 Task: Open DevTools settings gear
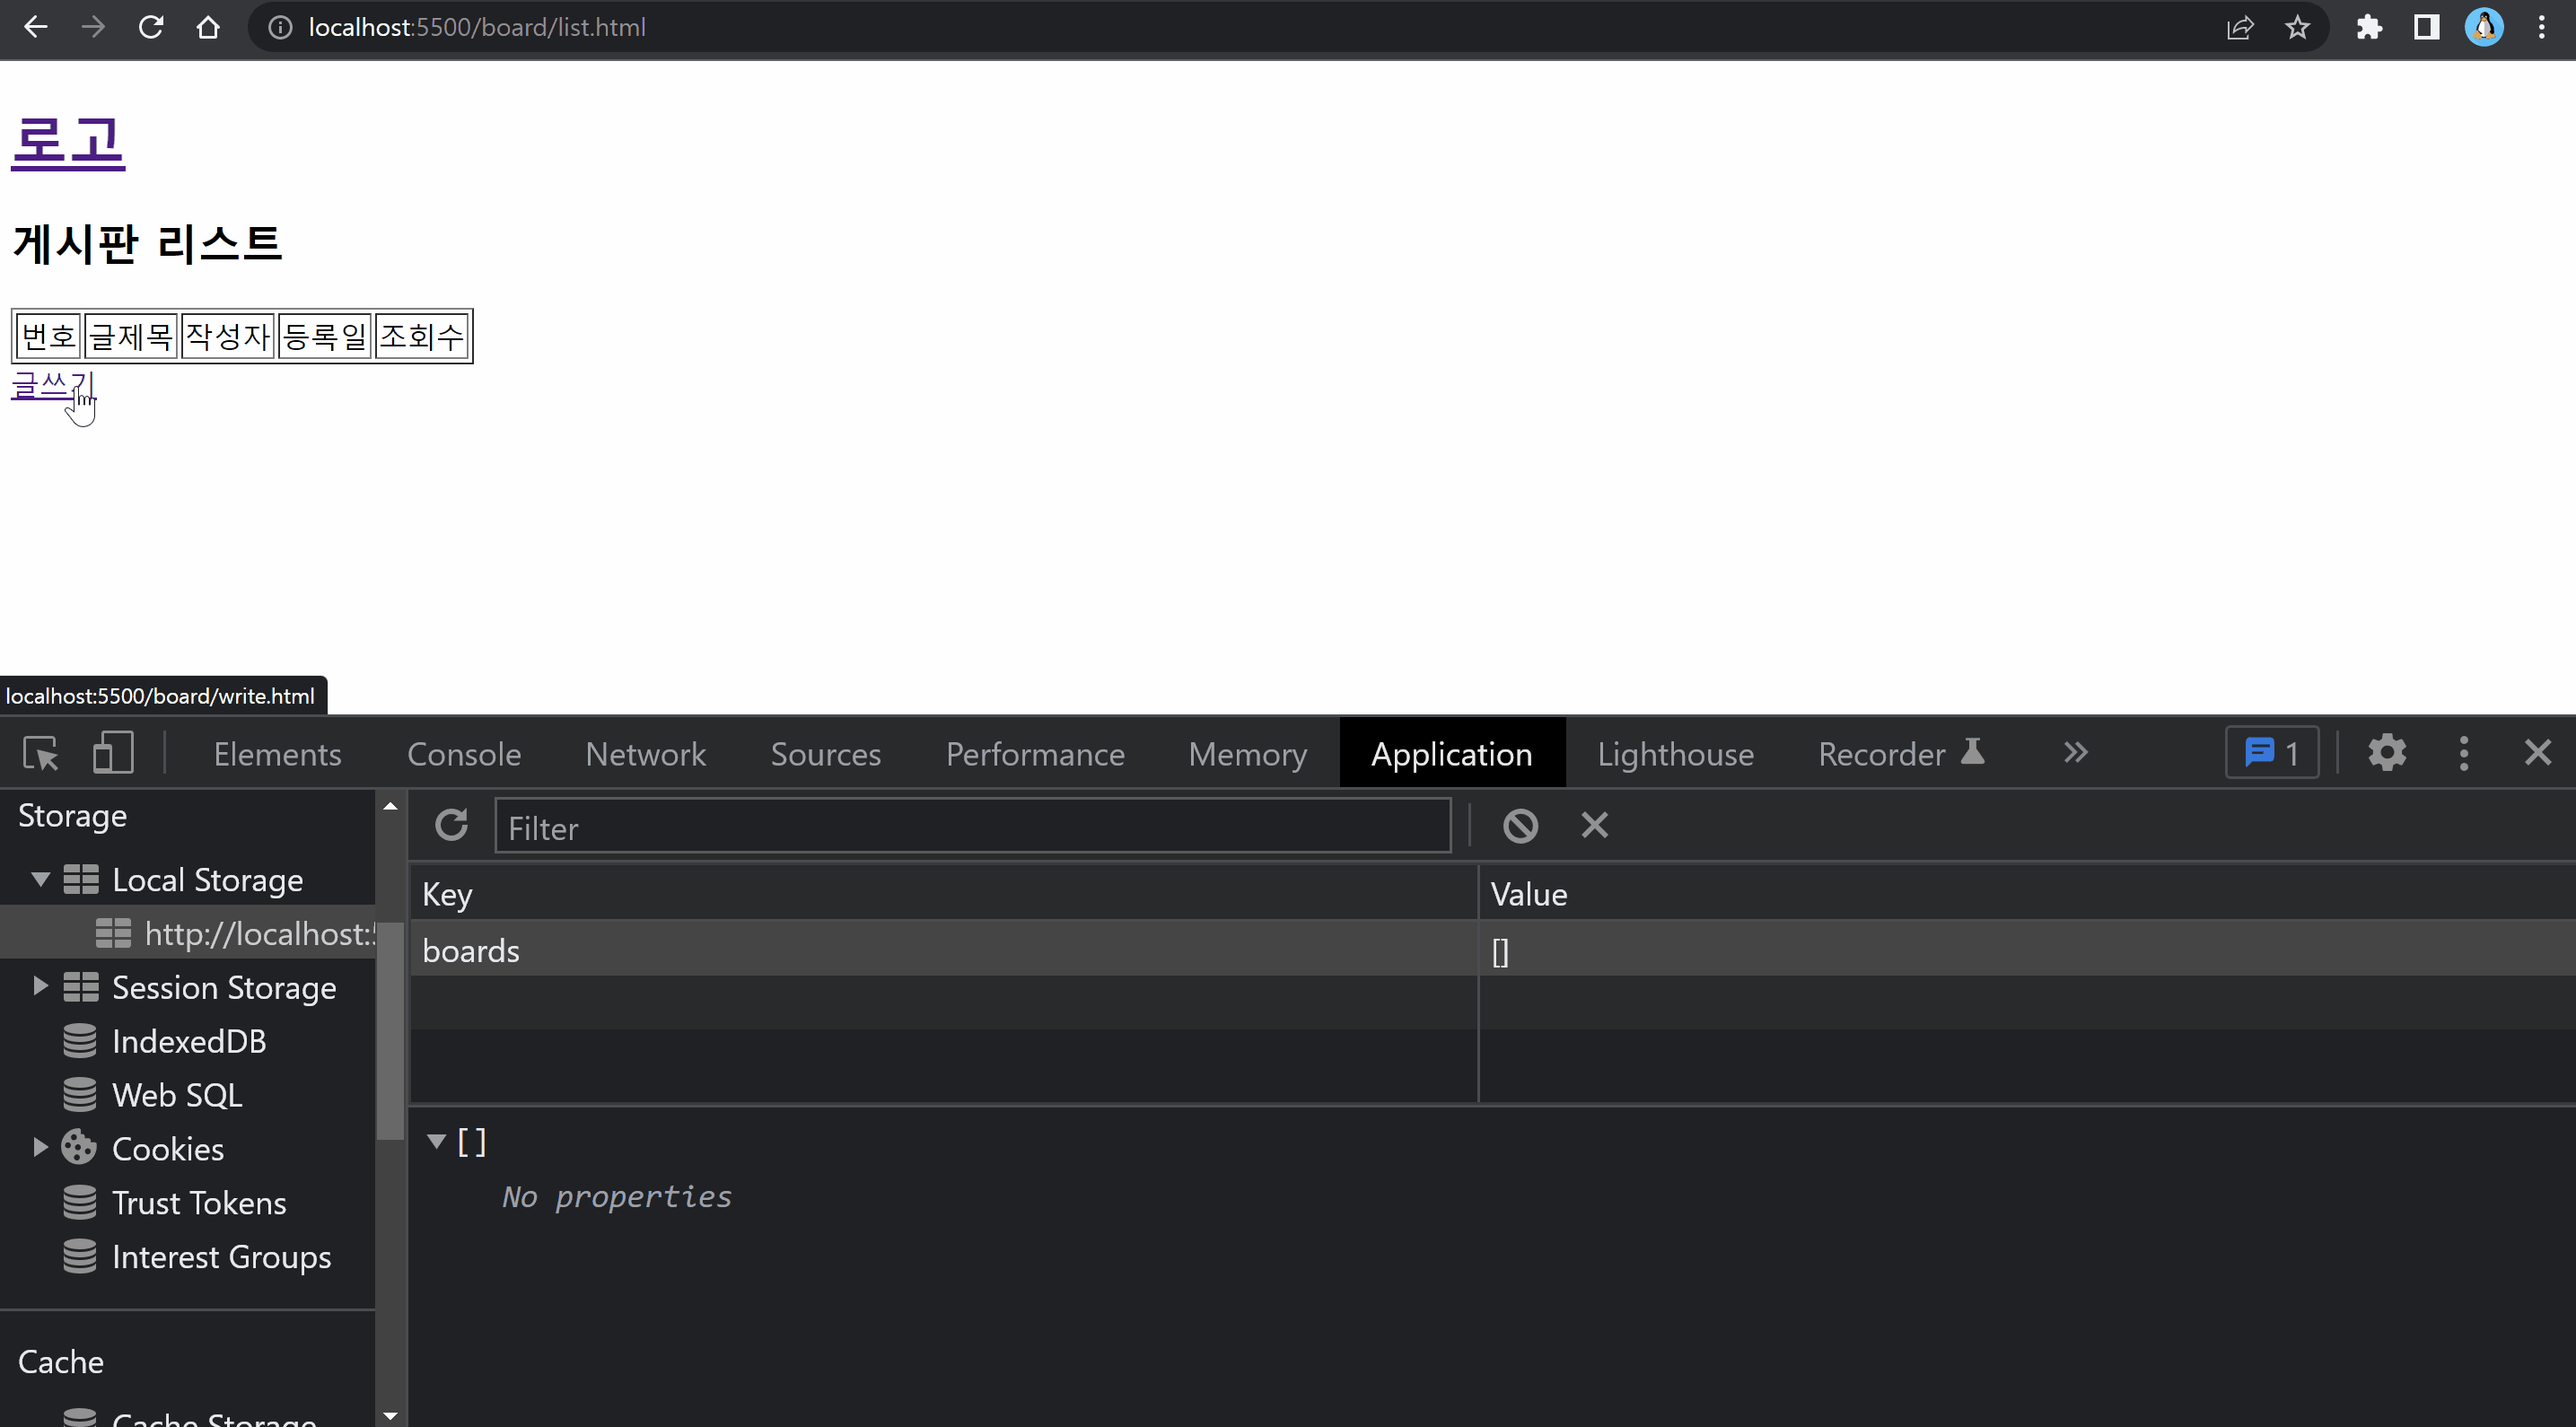[2386, 753]
